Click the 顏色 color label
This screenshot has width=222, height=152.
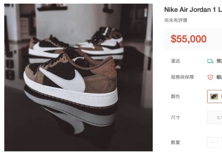pyautogui.click(x=175, y=97)
